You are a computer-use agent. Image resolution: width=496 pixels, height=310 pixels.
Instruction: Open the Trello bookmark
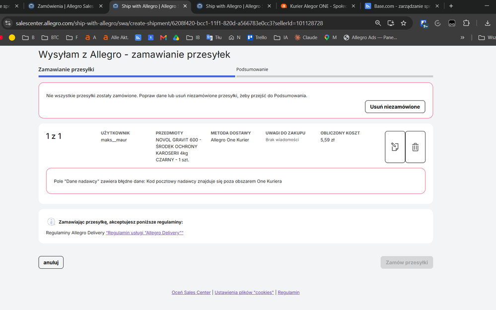pyautogui.click(x=257, y=38)
